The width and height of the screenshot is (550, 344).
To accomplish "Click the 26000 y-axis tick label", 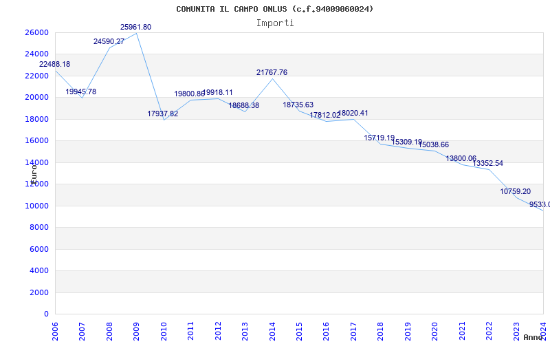I will click(x=36, y=32).
